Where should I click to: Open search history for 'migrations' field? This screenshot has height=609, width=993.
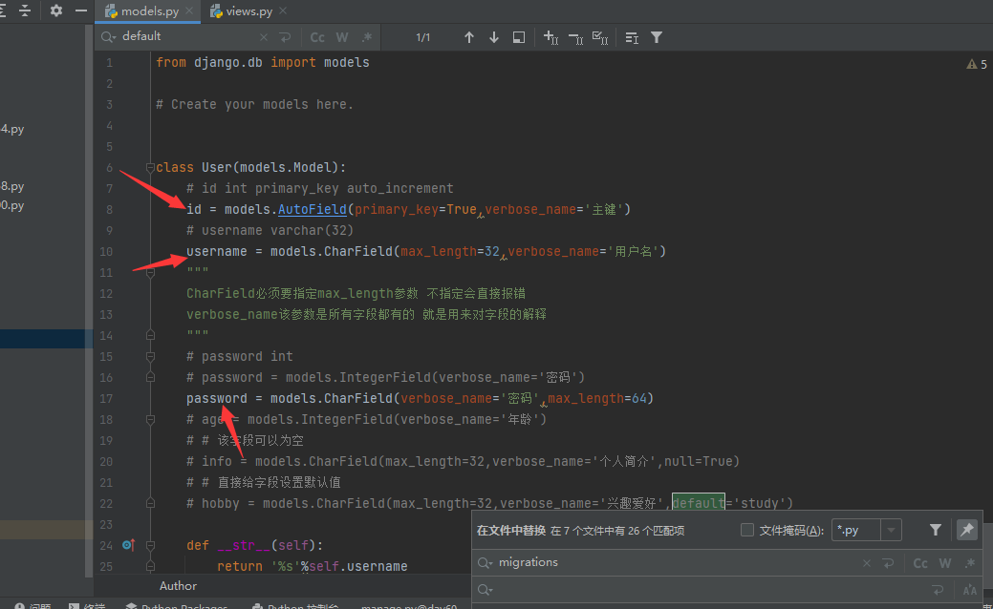click(486, 563)
